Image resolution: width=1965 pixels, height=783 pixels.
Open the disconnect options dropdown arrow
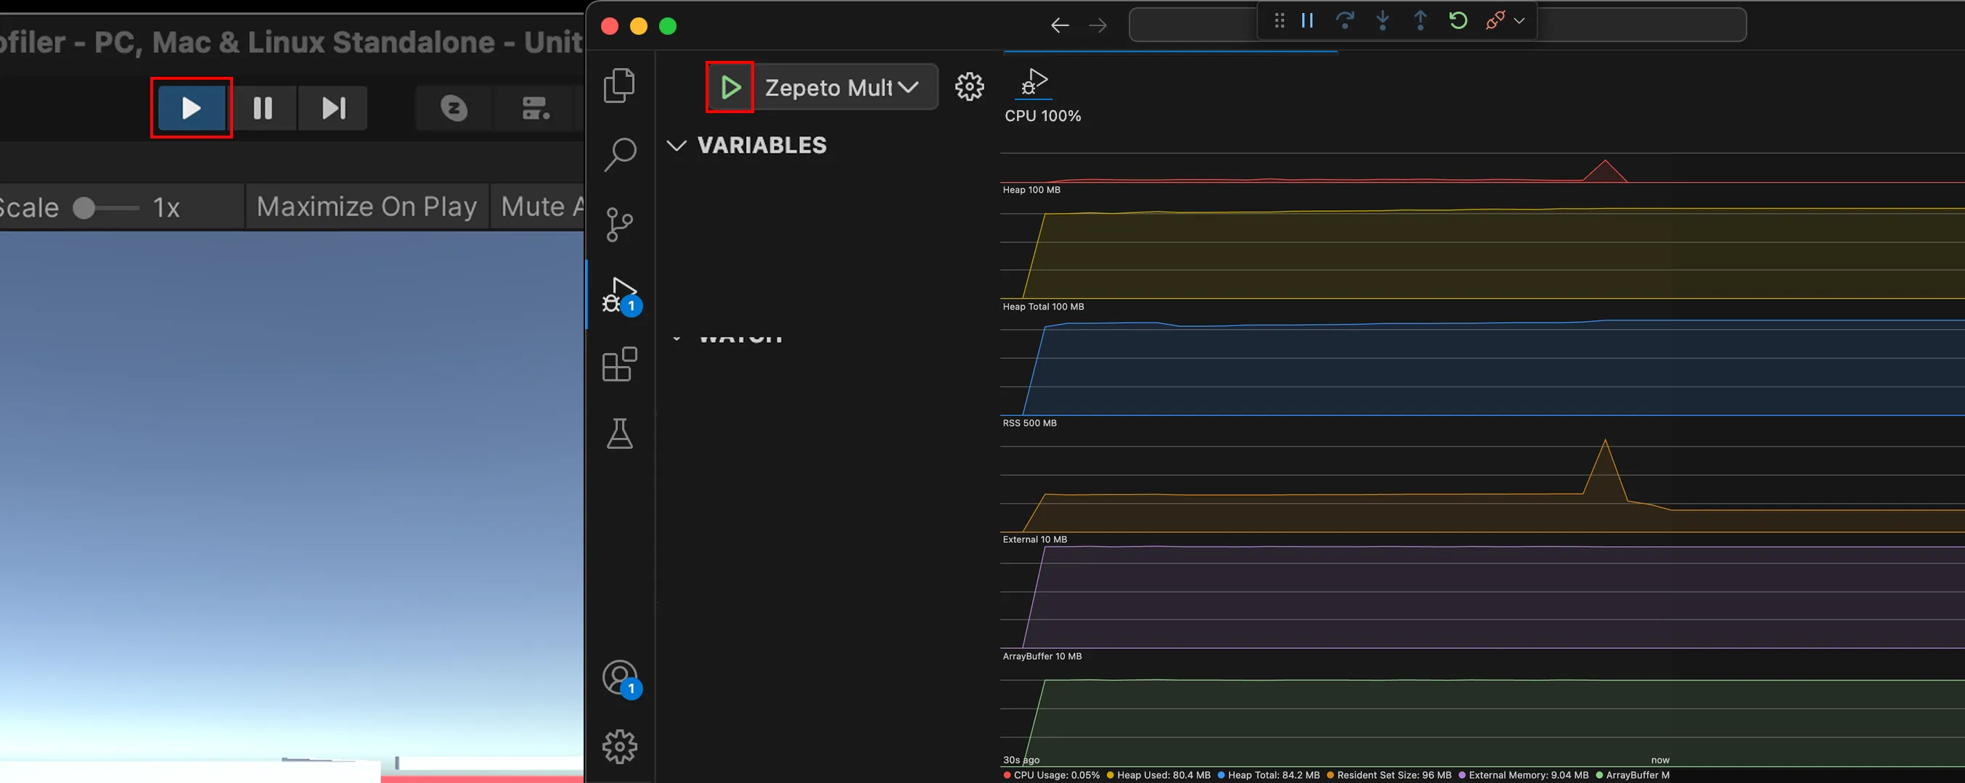pos(1519,20)
